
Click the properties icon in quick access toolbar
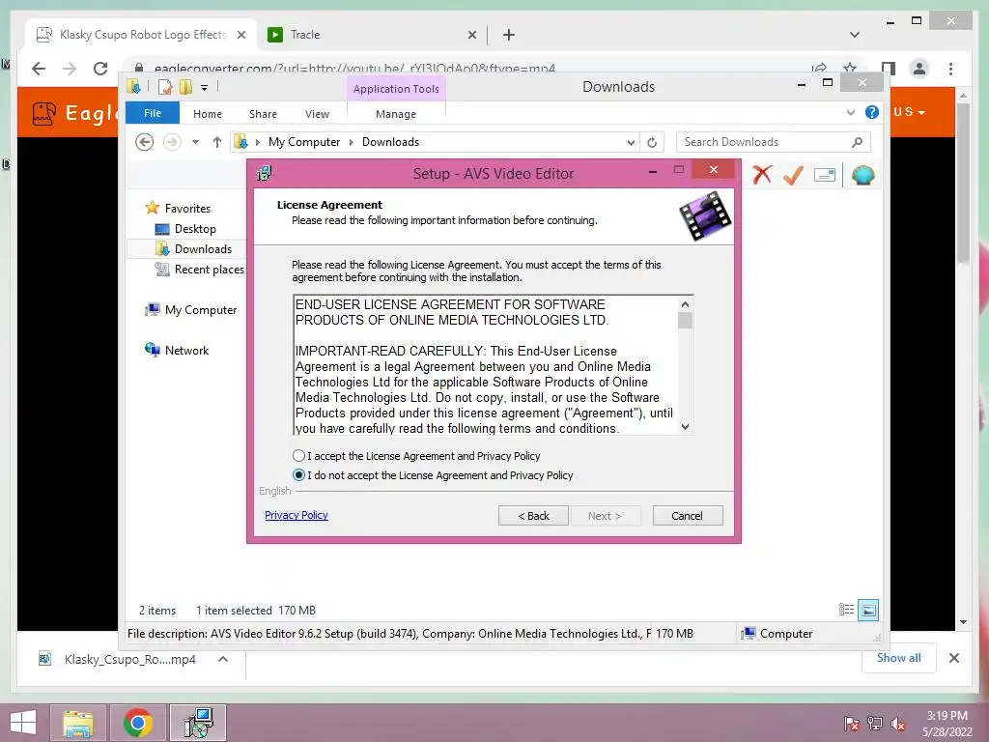pyautogui.click(x=165, y=87)
